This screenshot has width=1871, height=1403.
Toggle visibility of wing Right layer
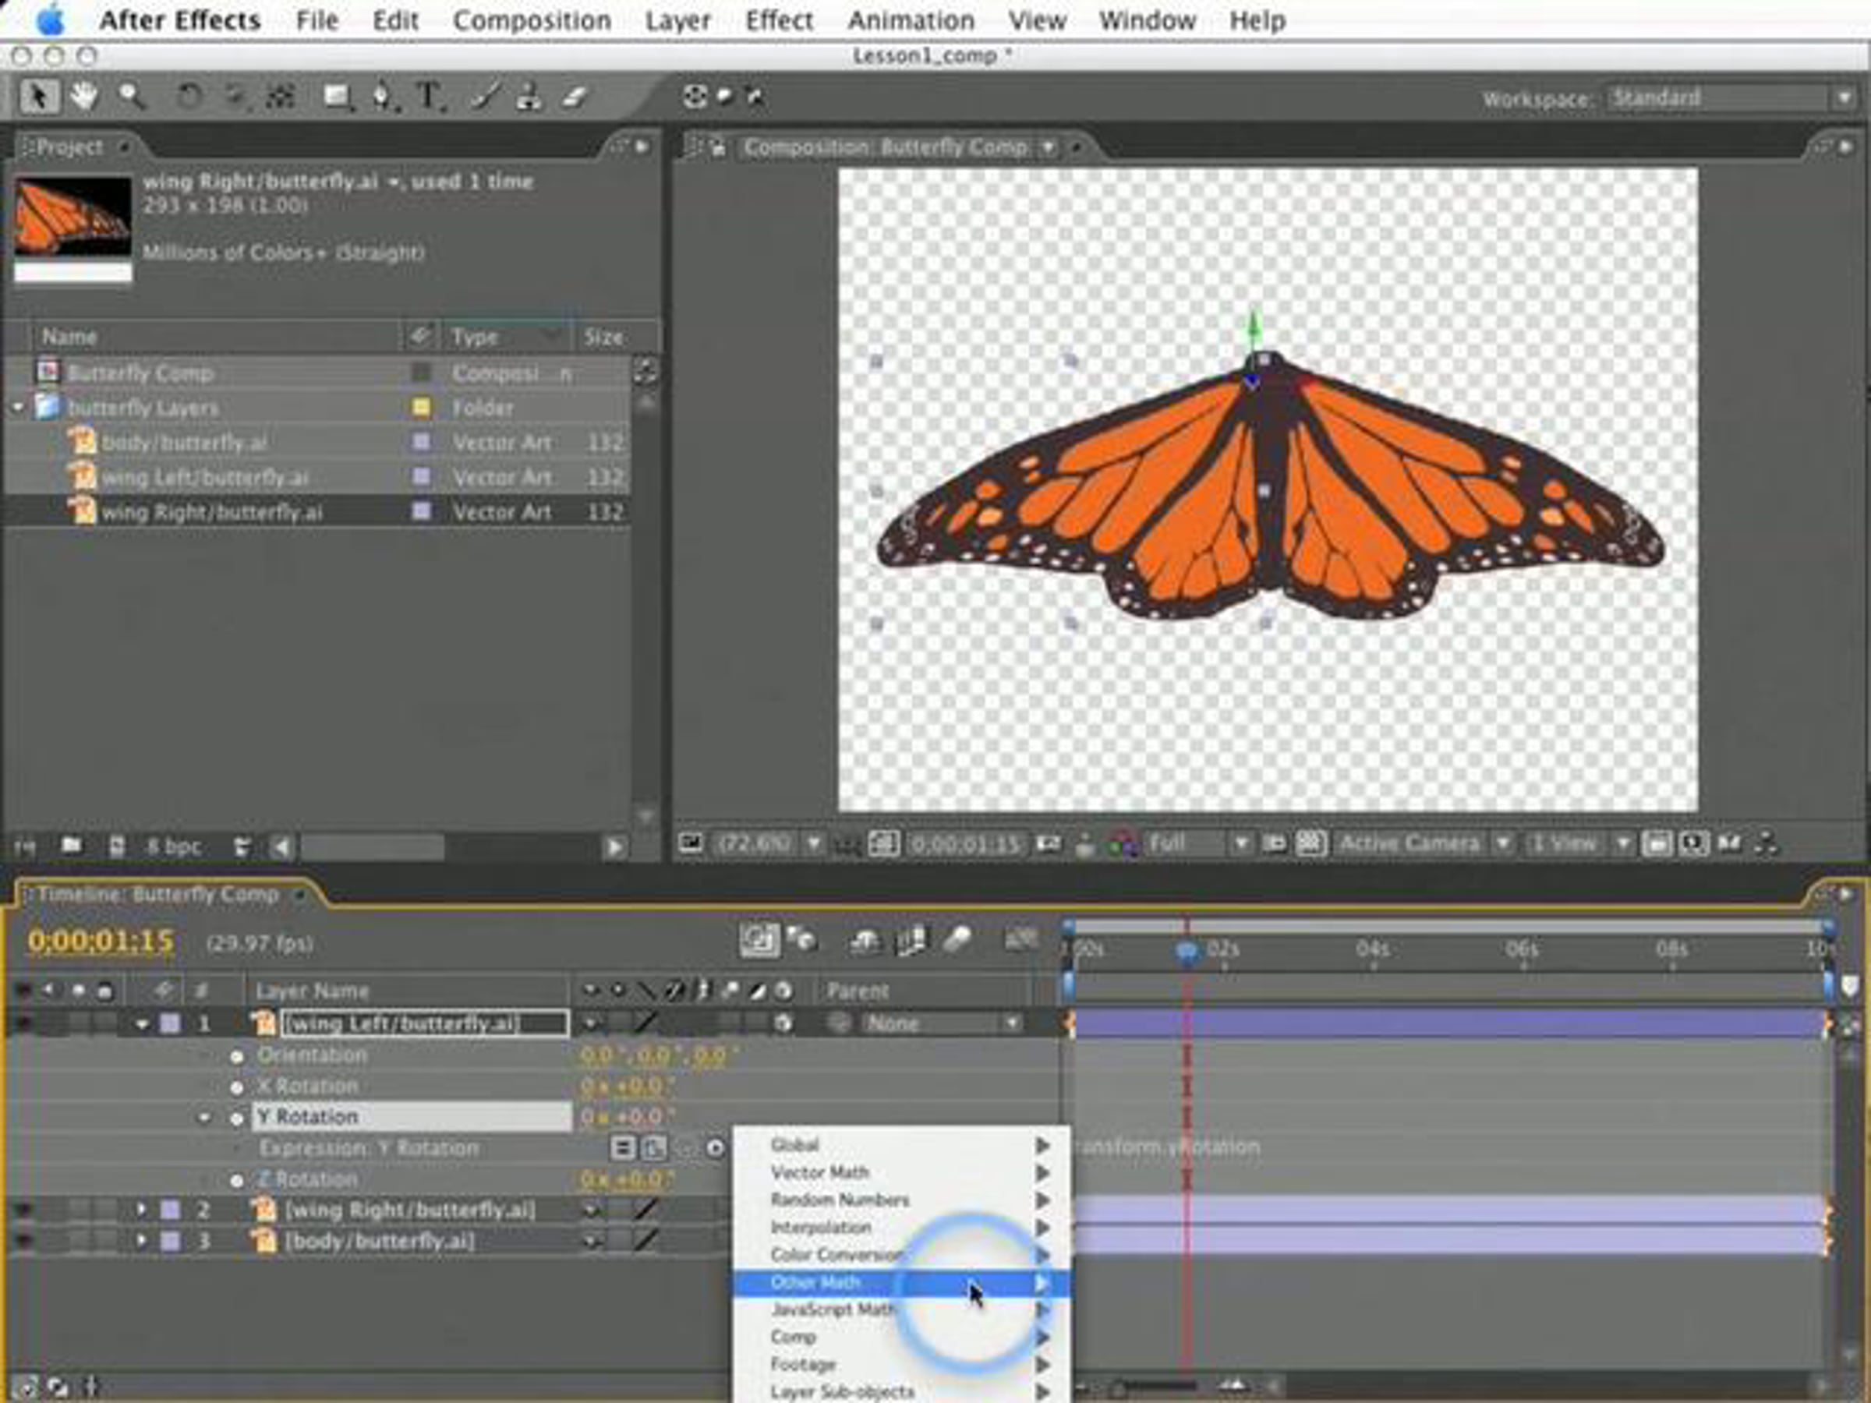[22, 1211]
